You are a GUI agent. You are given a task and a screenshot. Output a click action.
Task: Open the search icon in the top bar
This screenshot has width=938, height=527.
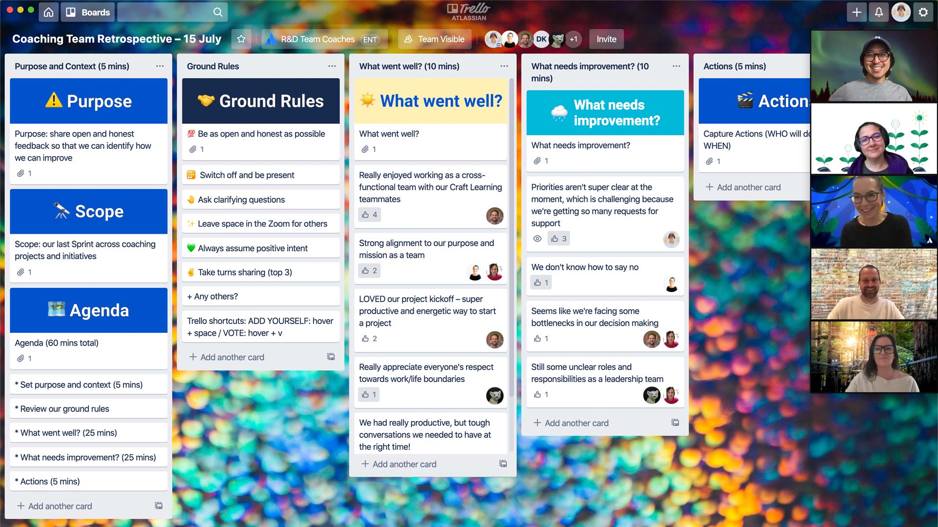218,12
